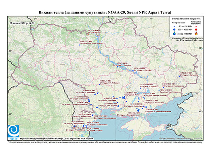Click the orange flame legend icon

point(196,33)
